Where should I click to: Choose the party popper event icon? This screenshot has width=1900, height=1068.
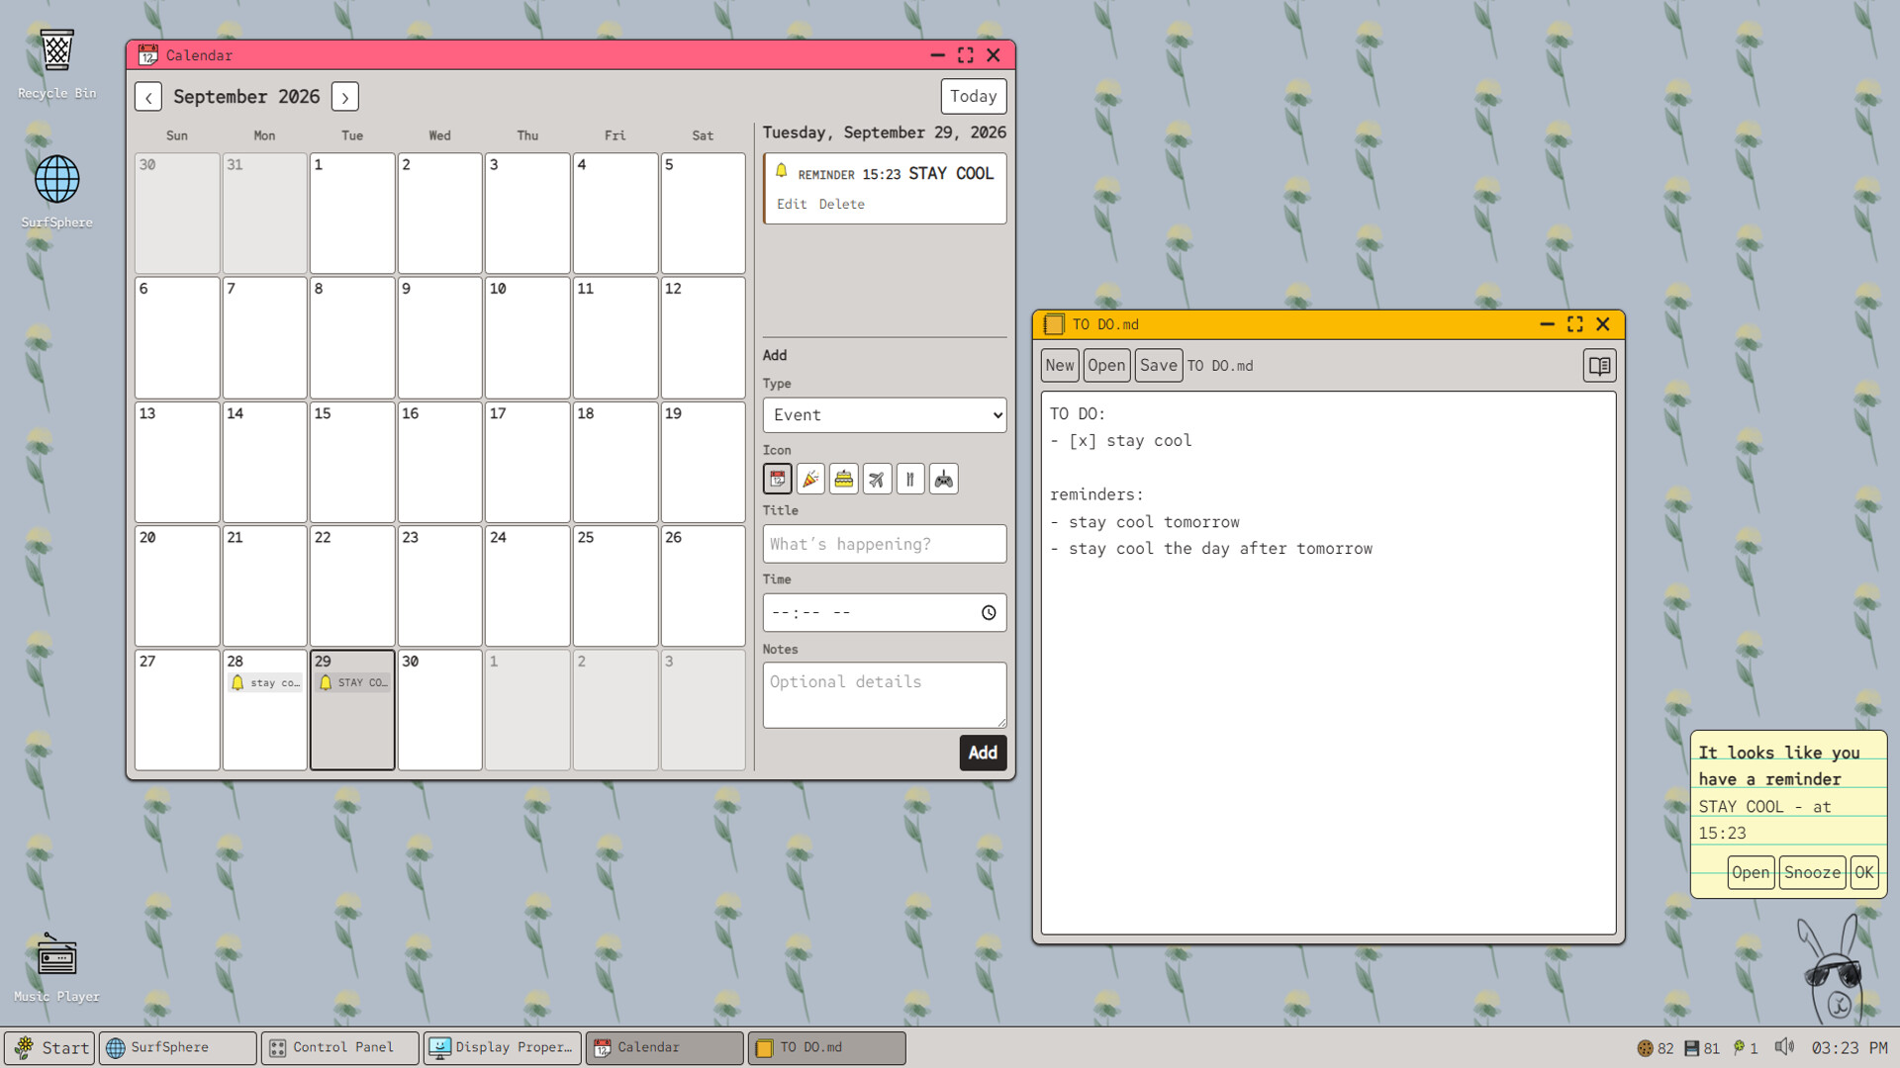coord(810,480)
